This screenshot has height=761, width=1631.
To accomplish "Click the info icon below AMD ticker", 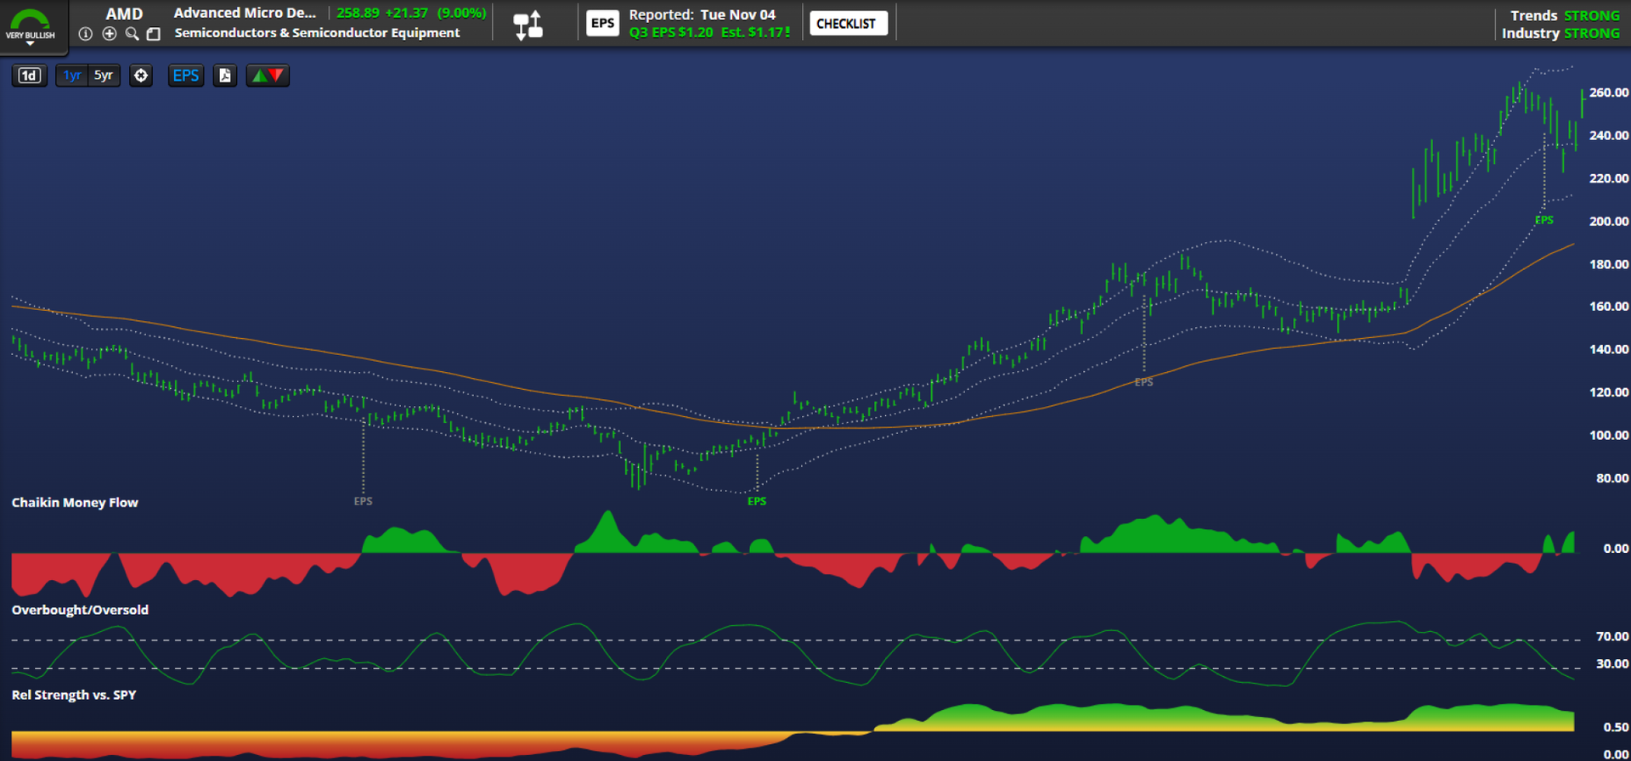I will (x=85, y=34).
